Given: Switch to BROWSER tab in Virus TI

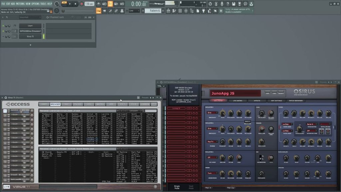Looking at the screenshot, I should 55,104.
